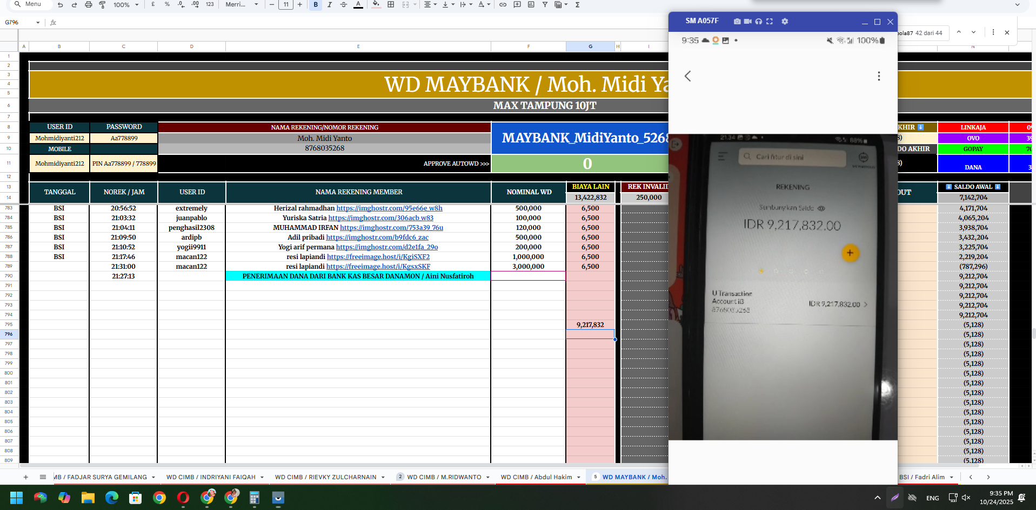Toggle fullscreen in SM A057F window
This screenshot has width=1036, height=510.
pos(770,21)
